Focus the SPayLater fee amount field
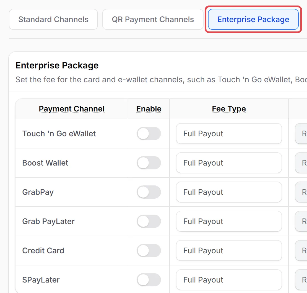This screenshot has width=307, height=293. (x=301, y=280)
